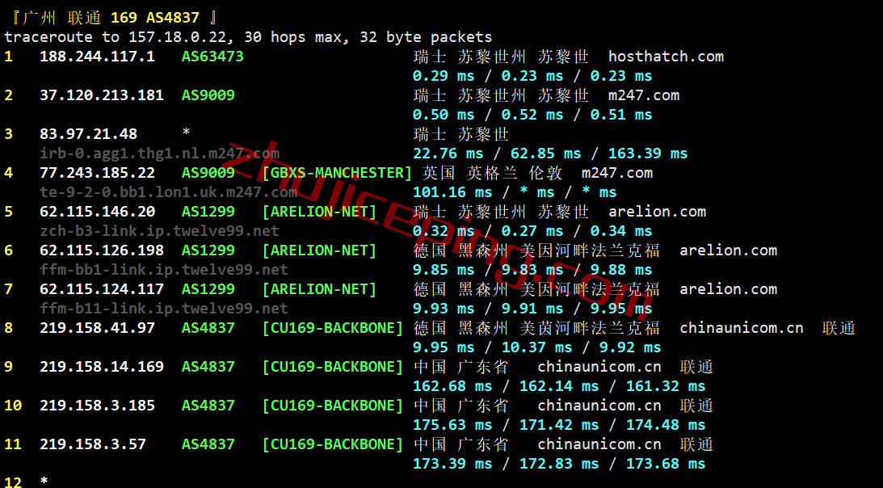Select hop 4 IP 77.243.185.22
Screen dimensions: 883x488
coord(97,173)
